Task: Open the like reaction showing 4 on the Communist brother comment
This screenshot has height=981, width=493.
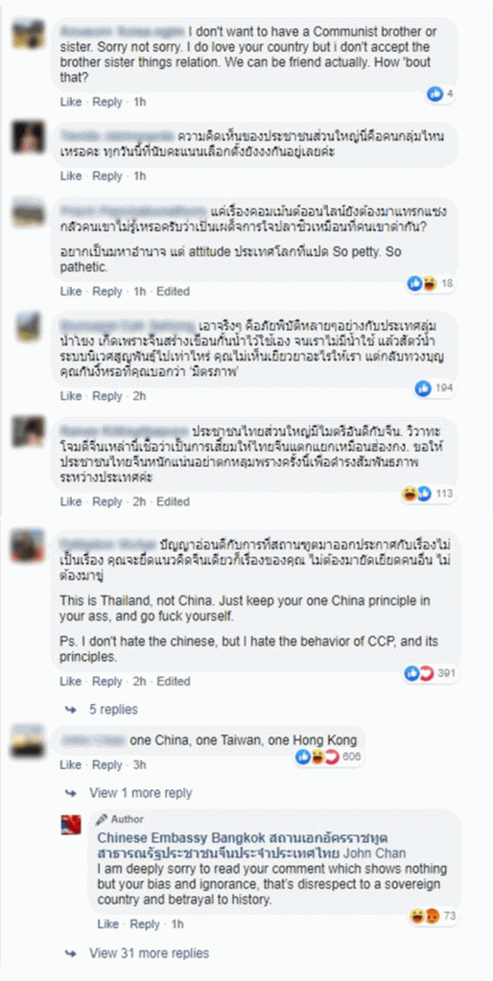Action: 440,95
